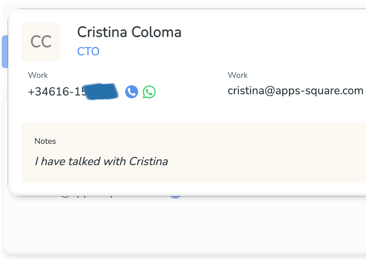Image resolution: width=366 pixels, height=259 pixels.
Task: Select the Notes heading
Action: 45,141
